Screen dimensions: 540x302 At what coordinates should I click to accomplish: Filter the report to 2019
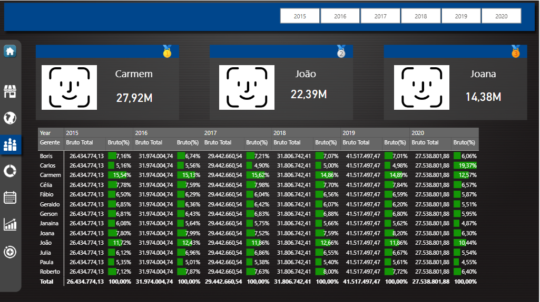click(x=461, y=16)
